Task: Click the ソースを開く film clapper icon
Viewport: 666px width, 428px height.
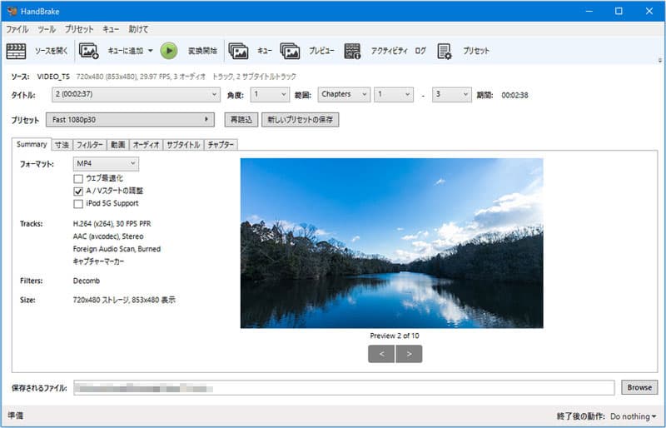Action: click(16, 51)
